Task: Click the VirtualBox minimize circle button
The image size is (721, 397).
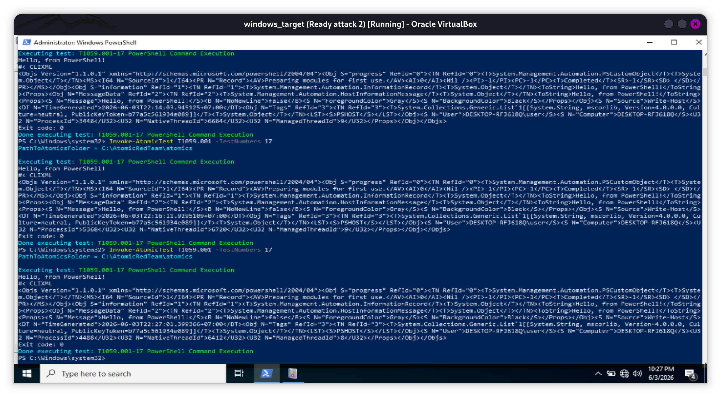Action: coord(669,24)
